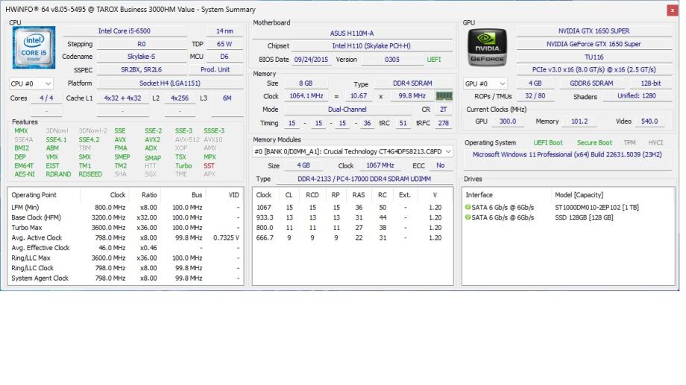Click the BIOS date 09/24/2015 value
Screen dimensions: 686x385
[x=311, y=60]
